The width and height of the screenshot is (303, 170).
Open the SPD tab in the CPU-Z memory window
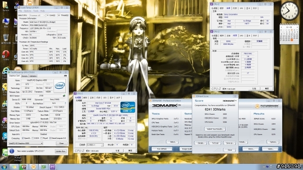pos(241,36)
